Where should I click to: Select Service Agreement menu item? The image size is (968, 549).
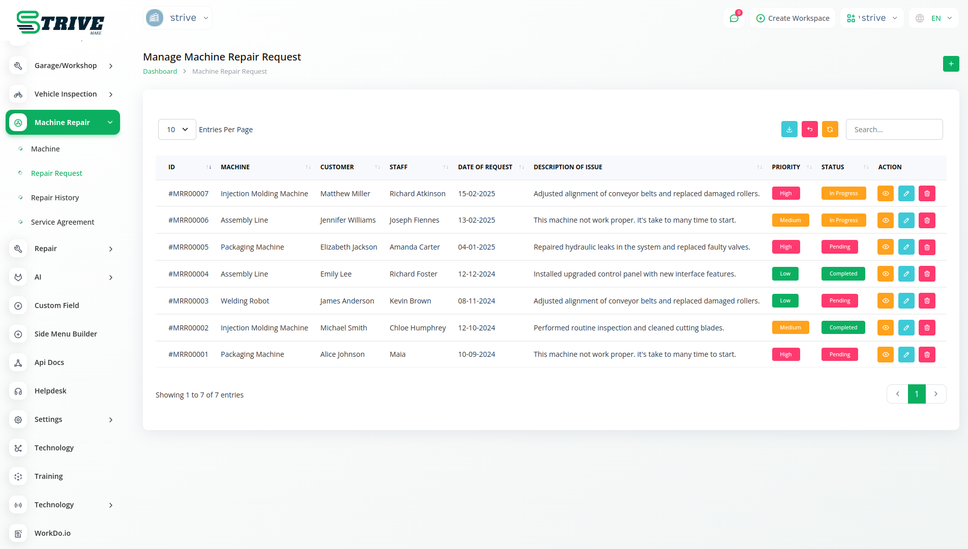[x=63, y=222]
